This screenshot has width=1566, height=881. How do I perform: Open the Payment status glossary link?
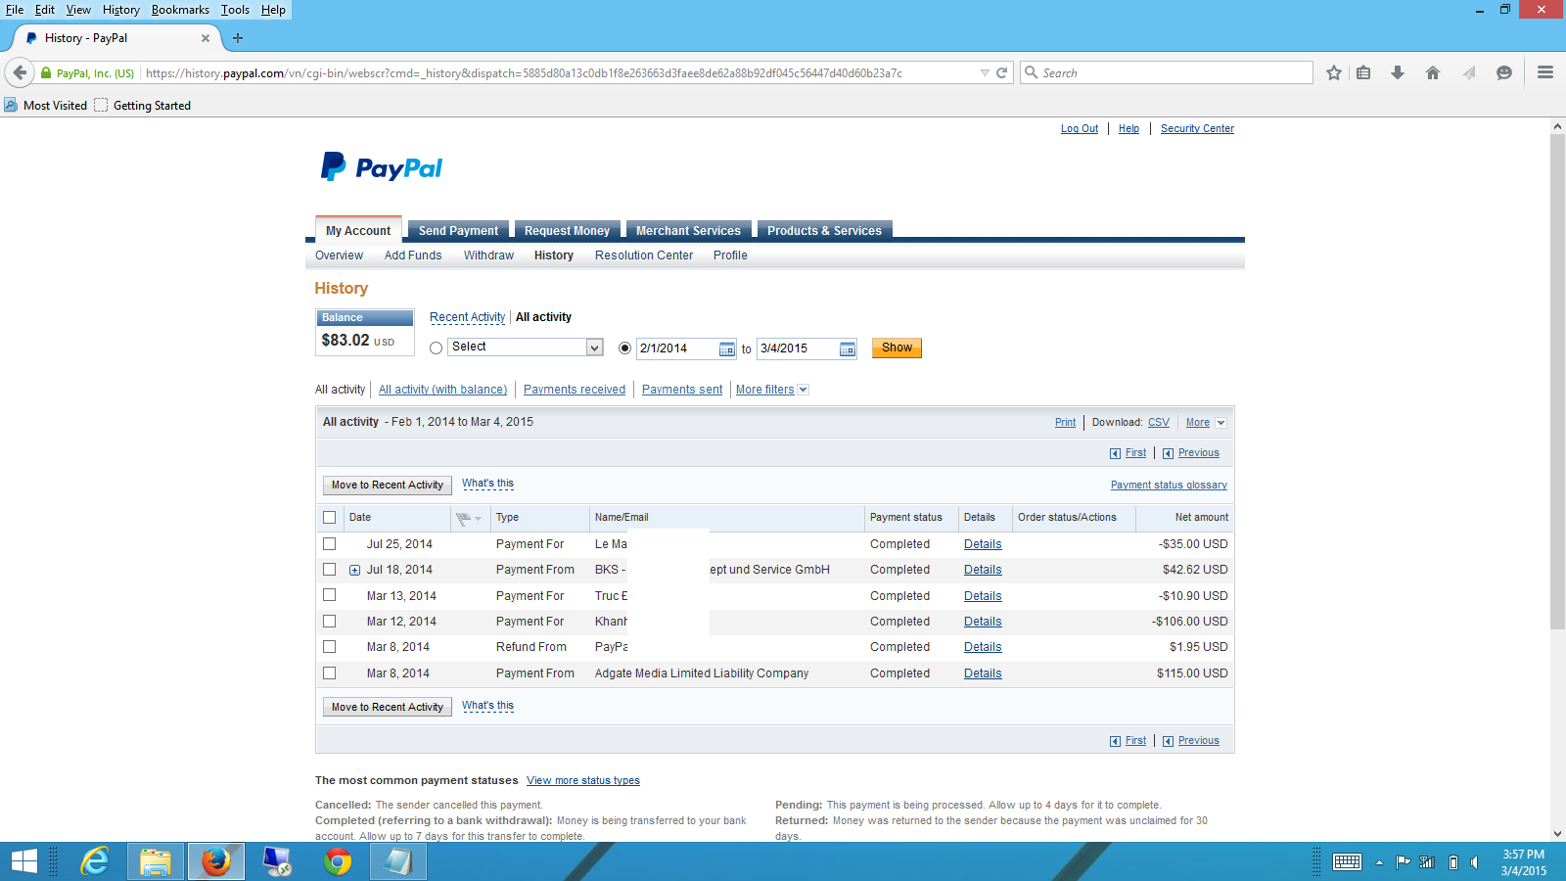[x=1169, y=486]
